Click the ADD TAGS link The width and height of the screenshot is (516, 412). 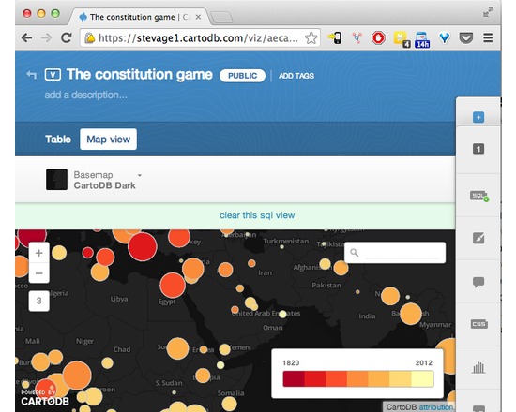(x=296, y=76)
